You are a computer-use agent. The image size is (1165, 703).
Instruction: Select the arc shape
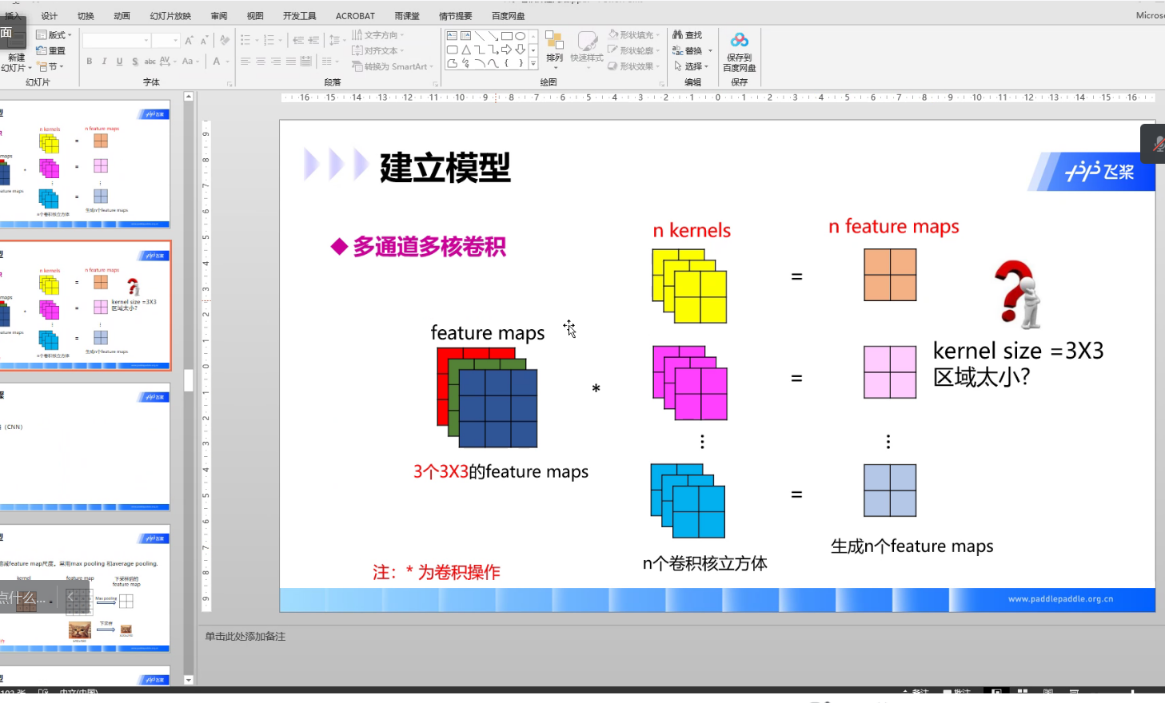[x=480, y=63]
